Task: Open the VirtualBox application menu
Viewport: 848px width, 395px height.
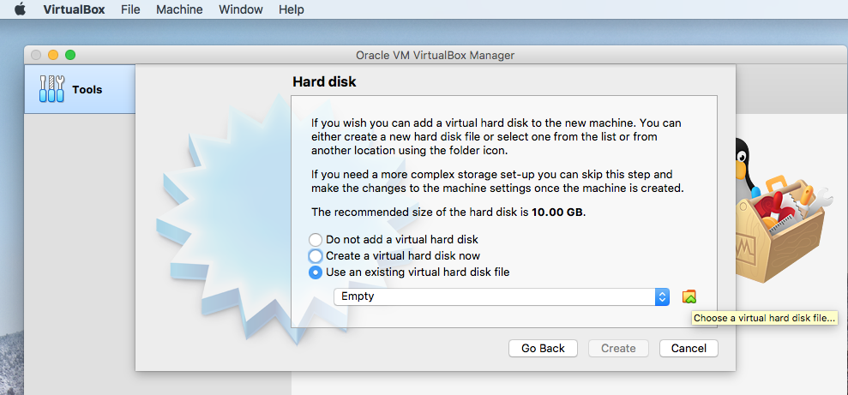Action: [73, 9]
